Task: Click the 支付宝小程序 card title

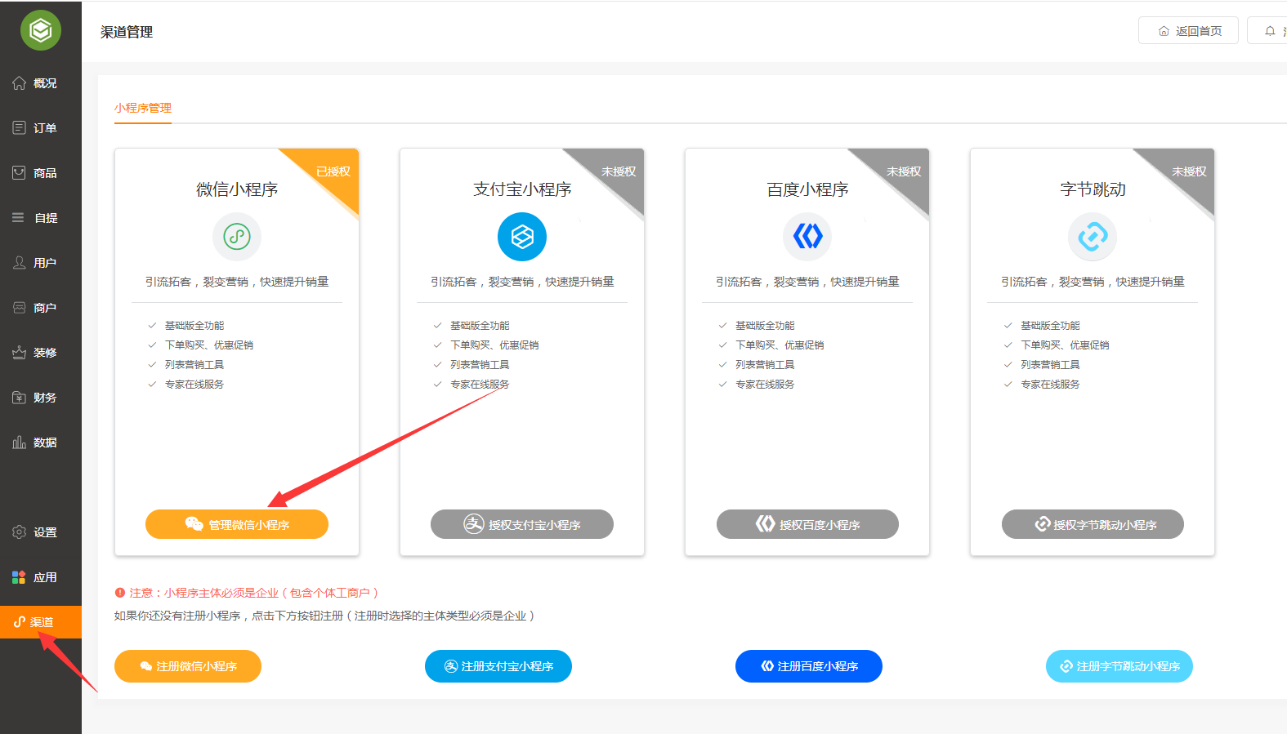Action: (x=522, y=189)
